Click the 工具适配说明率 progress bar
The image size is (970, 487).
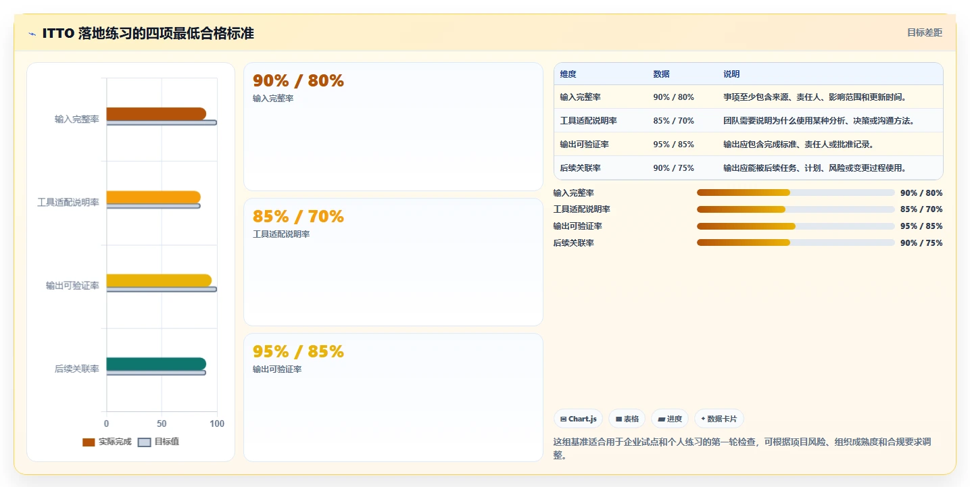796,209
